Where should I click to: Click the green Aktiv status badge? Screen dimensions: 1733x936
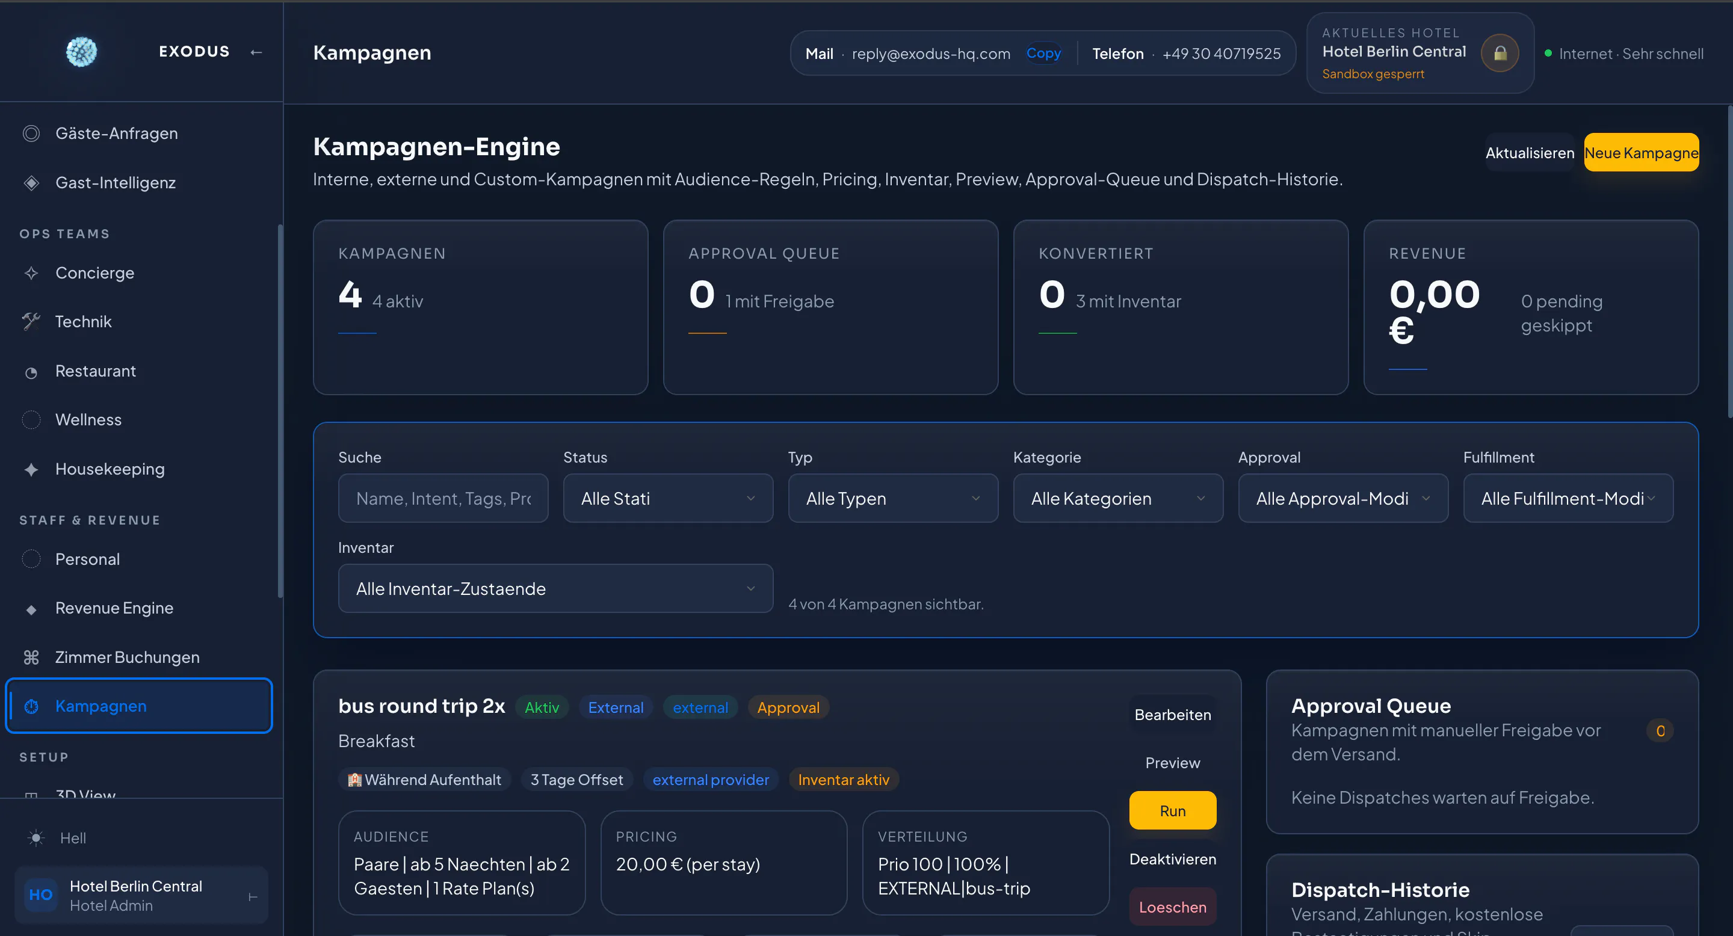point(542,707)
